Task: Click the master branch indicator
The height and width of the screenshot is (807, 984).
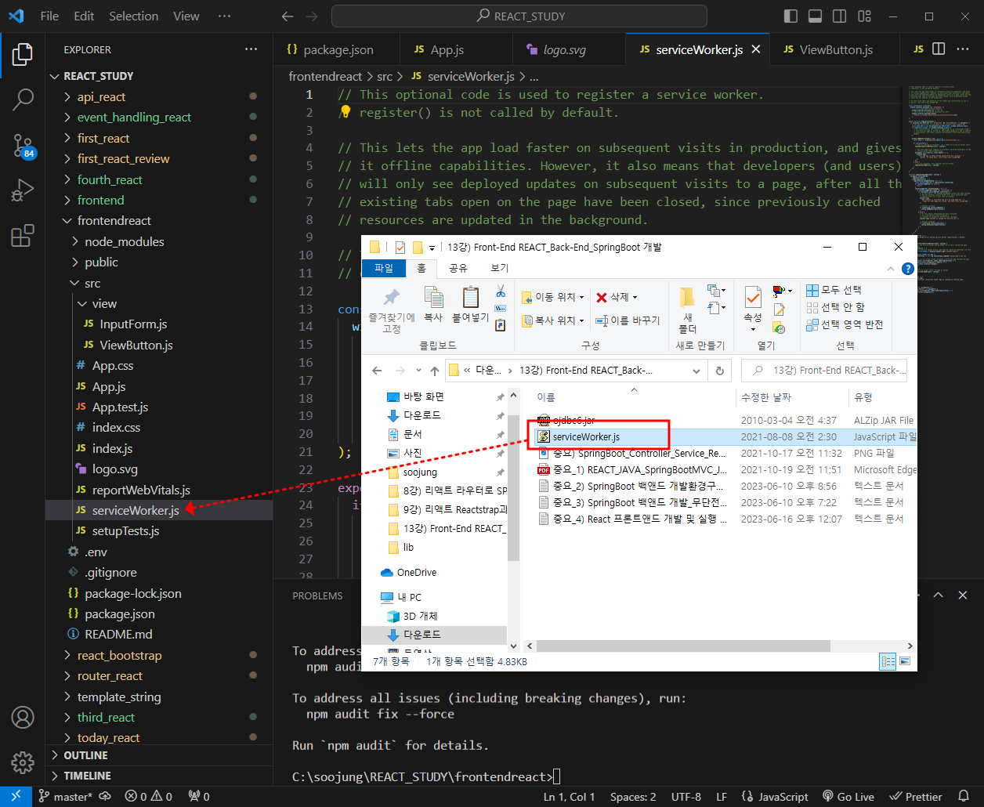Action: pos(65,796)
